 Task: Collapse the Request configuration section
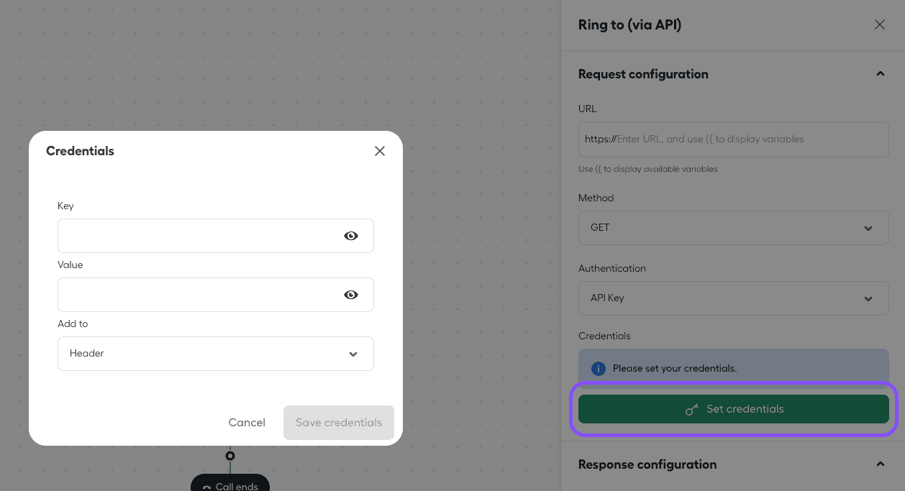click(x=881, y=74)
